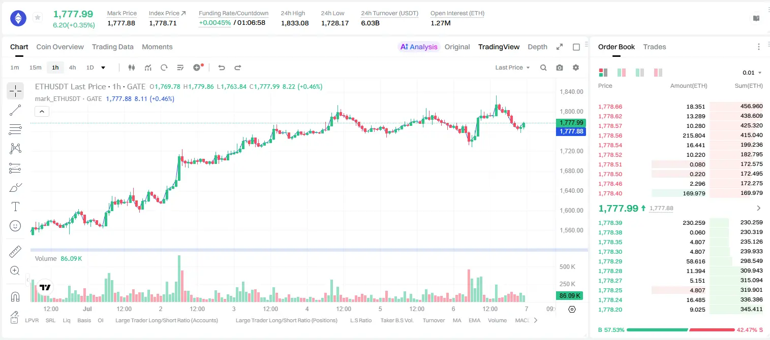Open the Coin Overview tab
The width and height of the screenshot is (770, 340).
60,47
